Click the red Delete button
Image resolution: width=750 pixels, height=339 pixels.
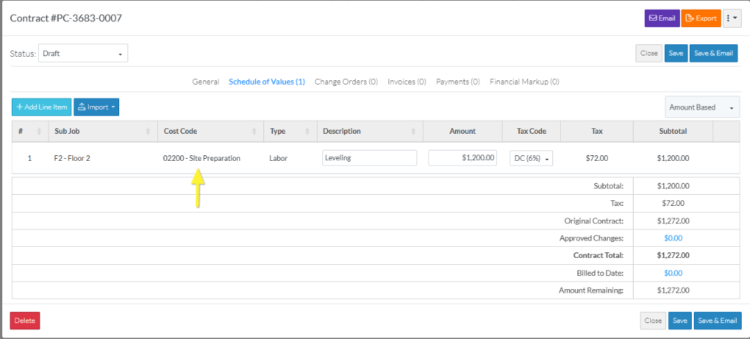25,321
